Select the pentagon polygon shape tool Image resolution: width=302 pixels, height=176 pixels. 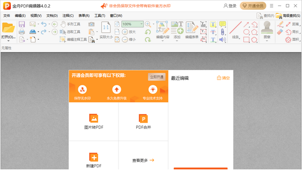pyautogui.click(x=254, y=32)
